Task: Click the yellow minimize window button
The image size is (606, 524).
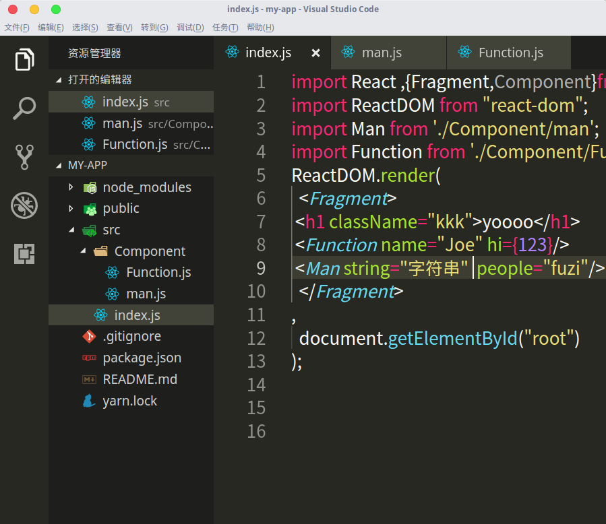Action: (34, 9)
